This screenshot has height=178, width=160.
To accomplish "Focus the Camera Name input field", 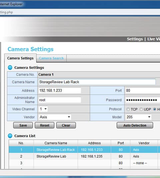I will (97, 82).
